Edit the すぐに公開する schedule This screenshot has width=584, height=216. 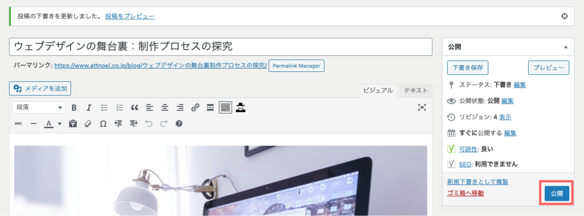(510, 133)
